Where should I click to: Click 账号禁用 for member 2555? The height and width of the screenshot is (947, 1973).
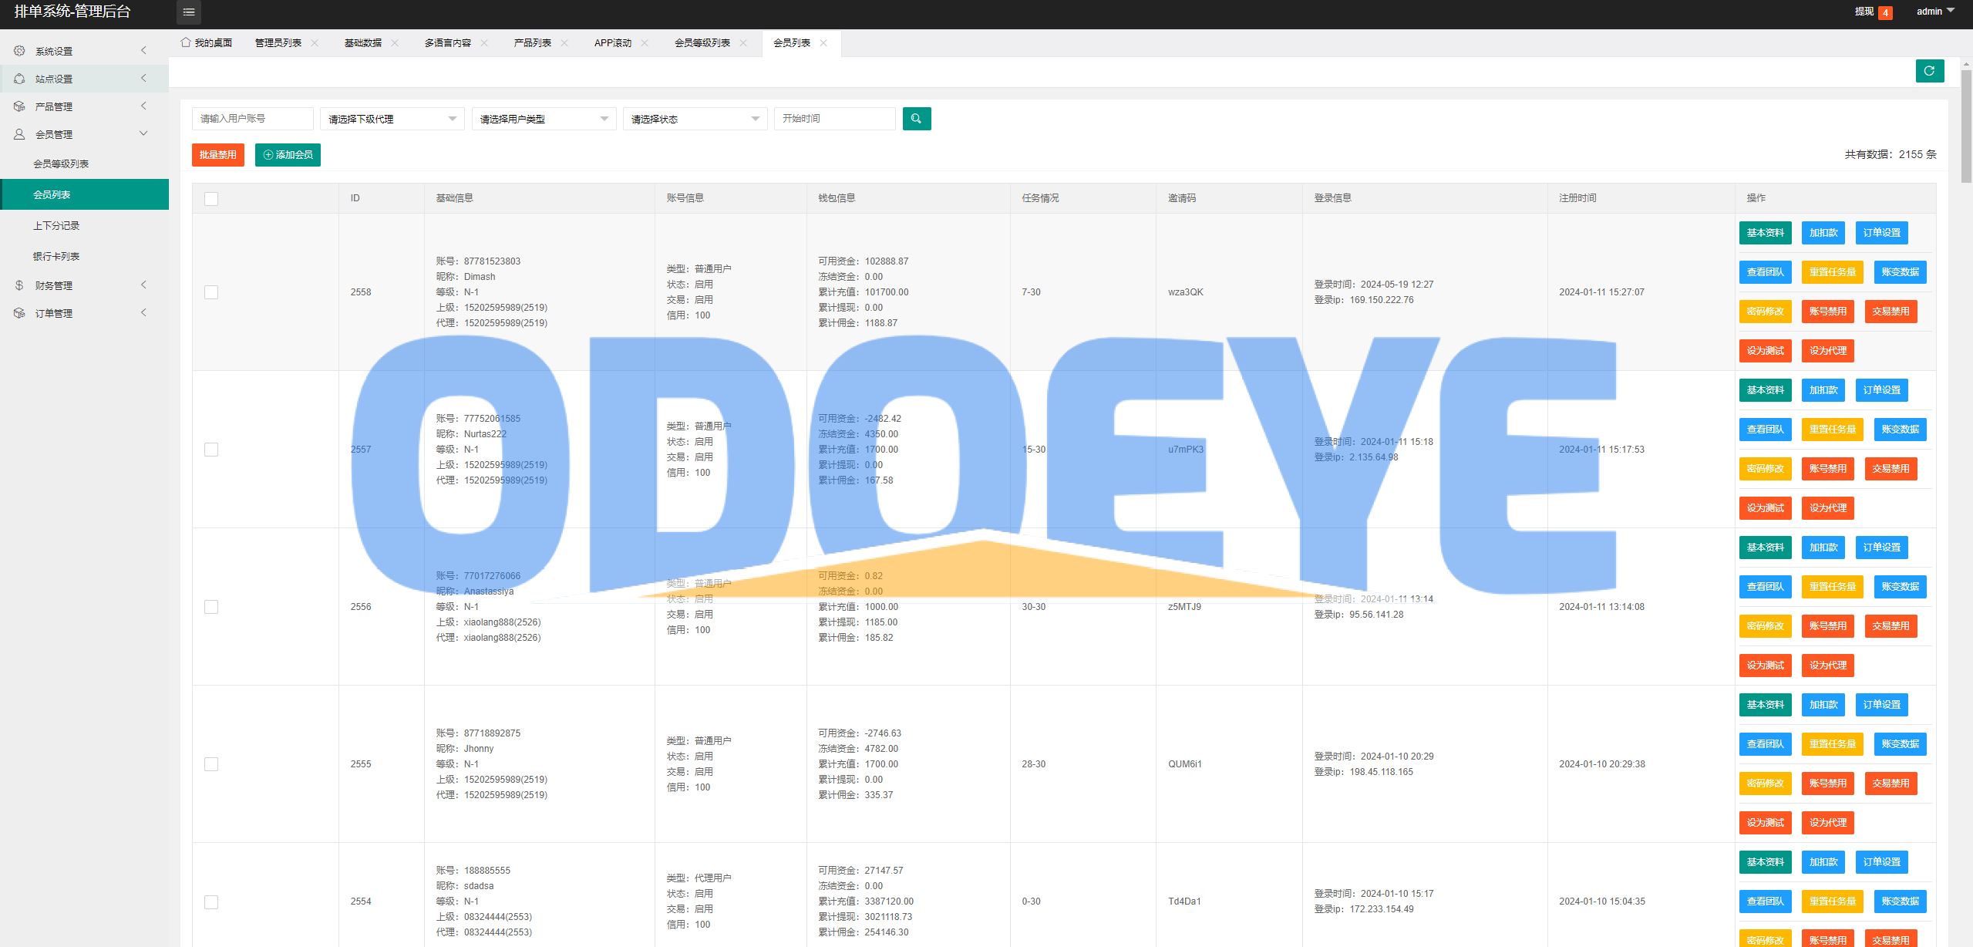click(1827, 784)
